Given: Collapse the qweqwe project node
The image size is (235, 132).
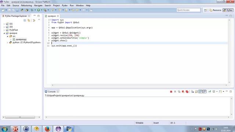Looking at the screenshot, I should (4, 33).
